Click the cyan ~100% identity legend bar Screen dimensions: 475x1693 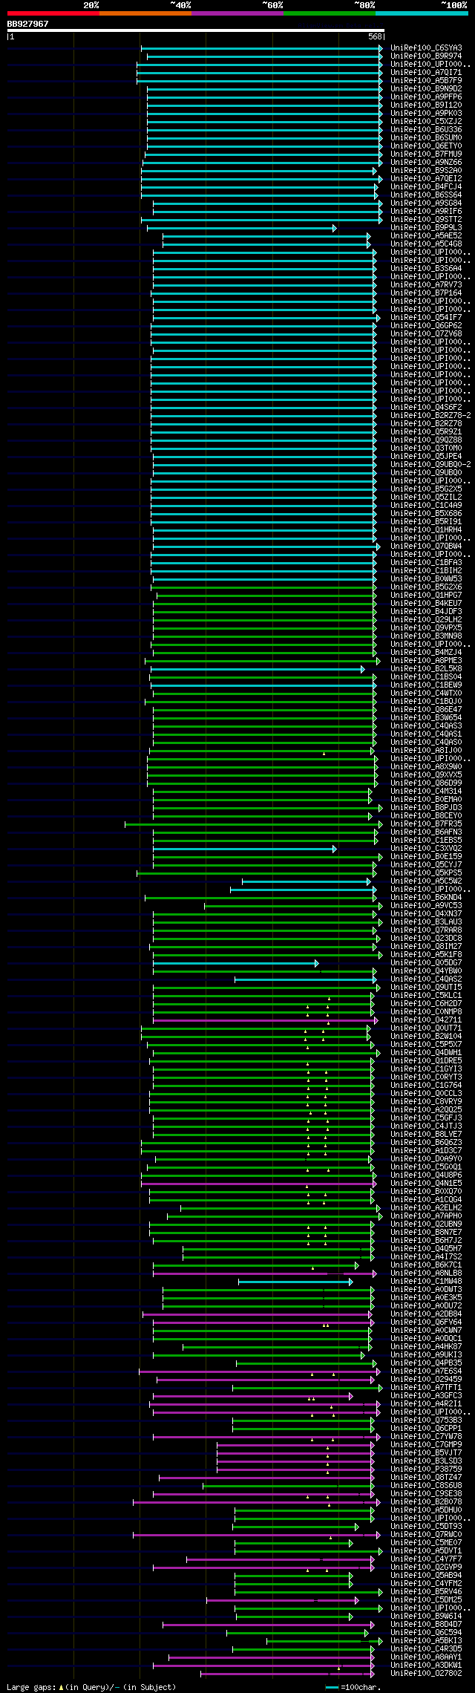[422, 13]
